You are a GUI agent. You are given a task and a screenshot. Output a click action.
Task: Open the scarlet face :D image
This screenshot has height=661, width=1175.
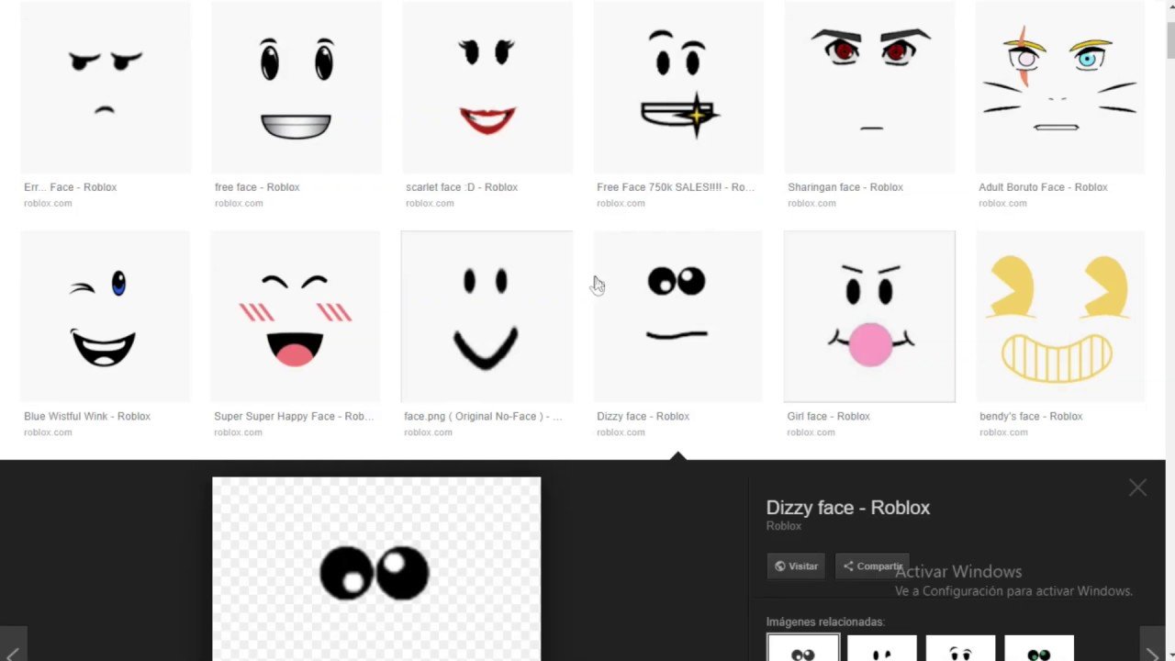(487, 88)
